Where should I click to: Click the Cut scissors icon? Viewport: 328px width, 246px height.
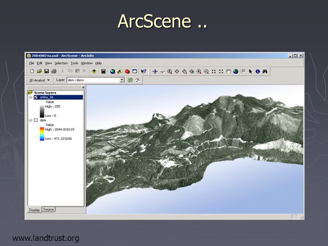62,71
